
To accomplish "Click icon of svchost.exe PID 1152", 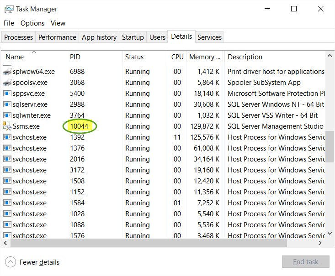I will [x=7, y=192].
